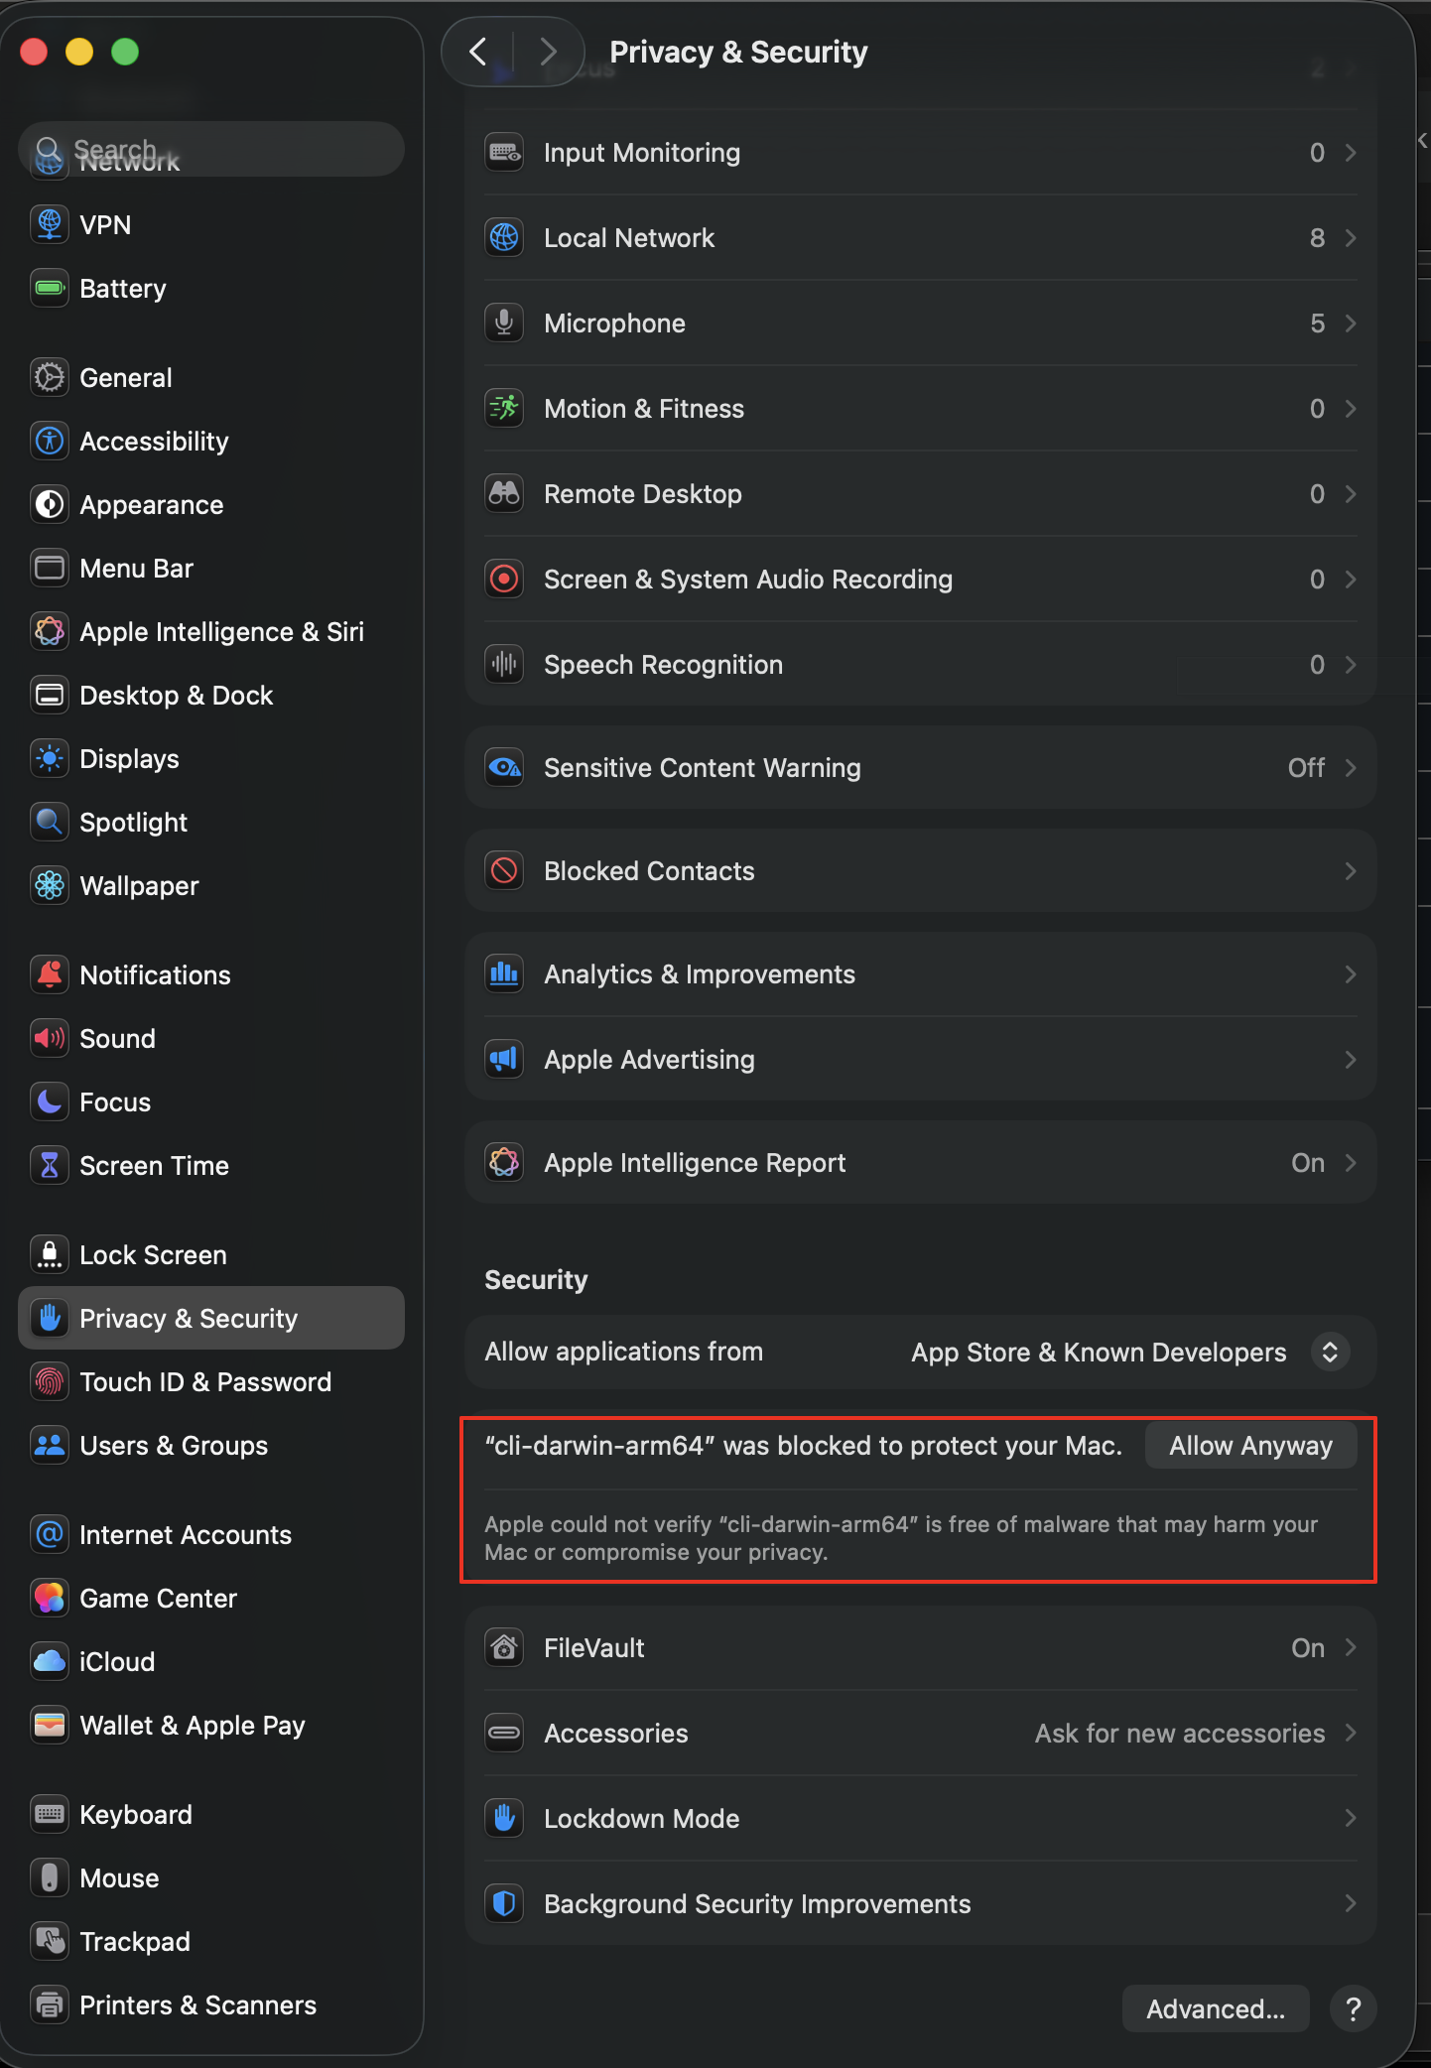Select Wallet & Apple Pay icon
1431x2068 pixels.
point(49,1725)
